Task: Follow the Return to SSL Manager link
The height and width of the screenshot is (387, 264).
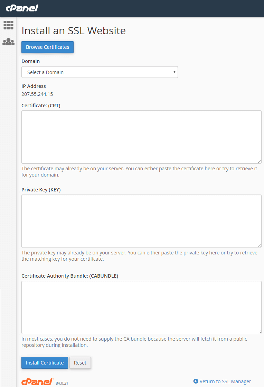Action: point(225,381)
